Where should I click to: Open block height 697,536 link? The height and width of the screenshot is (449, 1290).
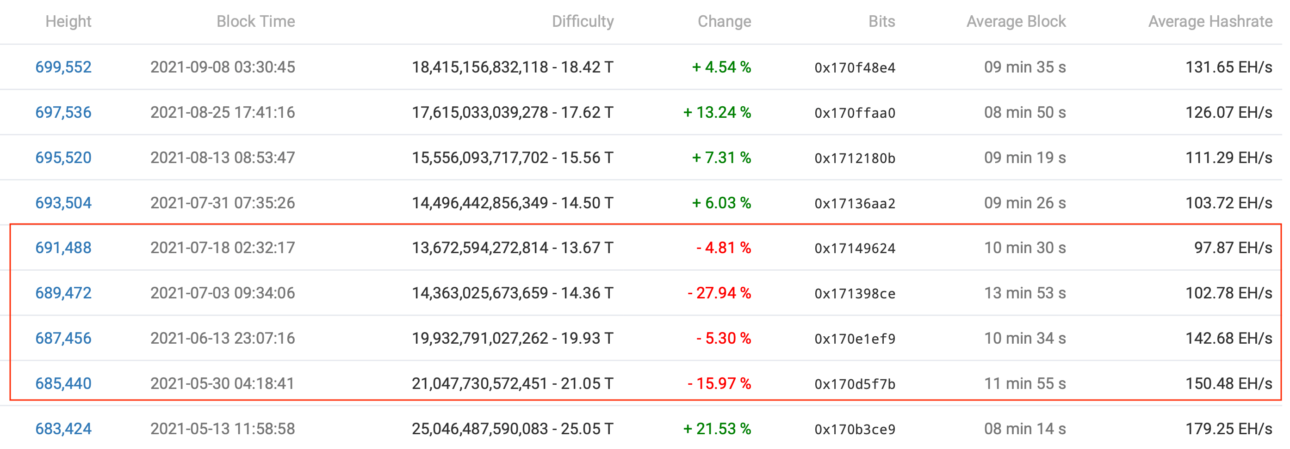[x=63, y=112]
